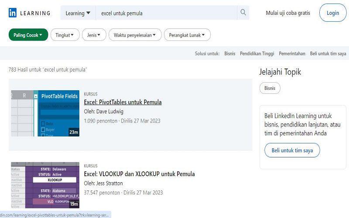Click the Beli LinkedIn Learning untuk bisnis promo text
Image resolution: width=349 pixels, height=218 pixels.
tap(302, 125)
